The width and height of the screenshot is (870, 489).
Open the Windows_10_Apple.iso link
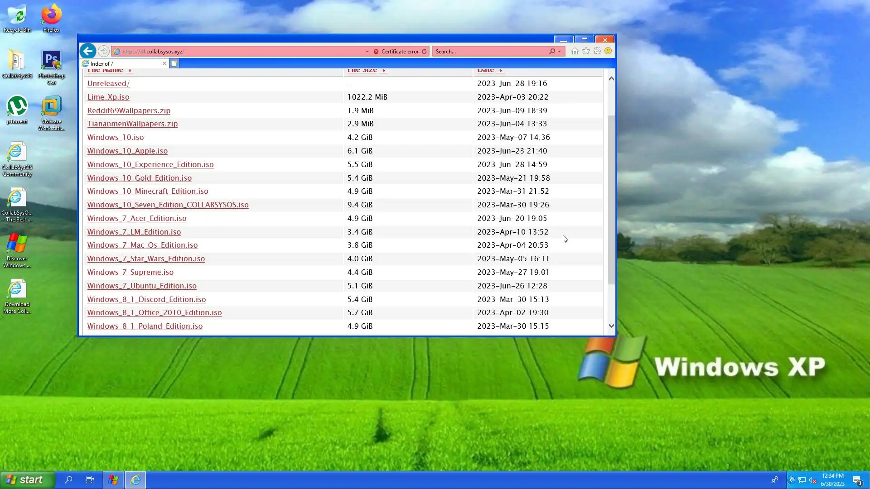coord(127,151)
